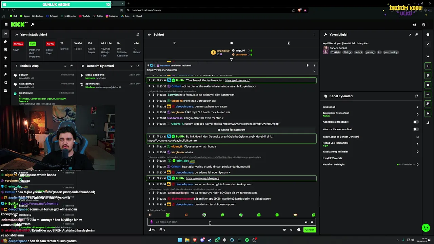Pop out the Denetim Eylemleri panel

[x=138, y=66]
